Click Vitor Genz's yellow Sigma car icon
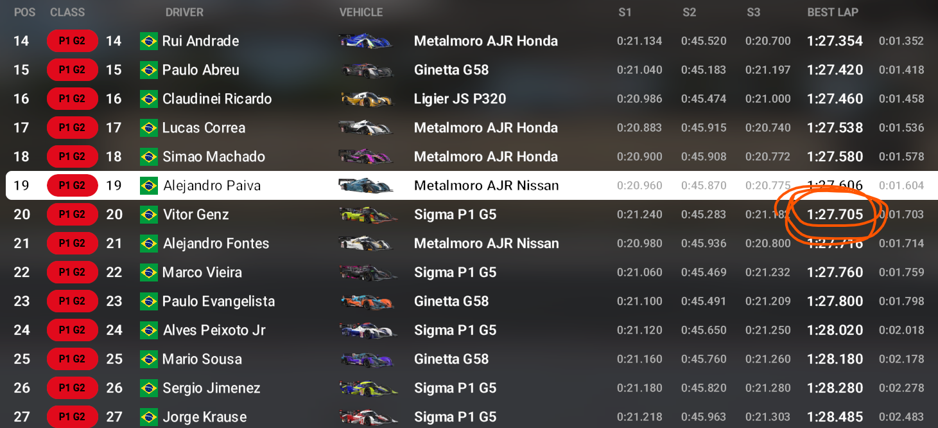 [x=365, y=215]
